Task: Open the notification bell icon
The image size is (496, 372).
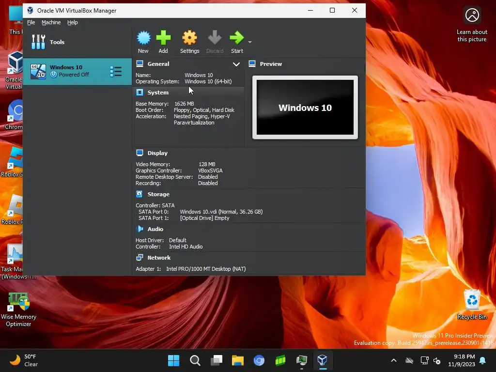Action: 483,360
